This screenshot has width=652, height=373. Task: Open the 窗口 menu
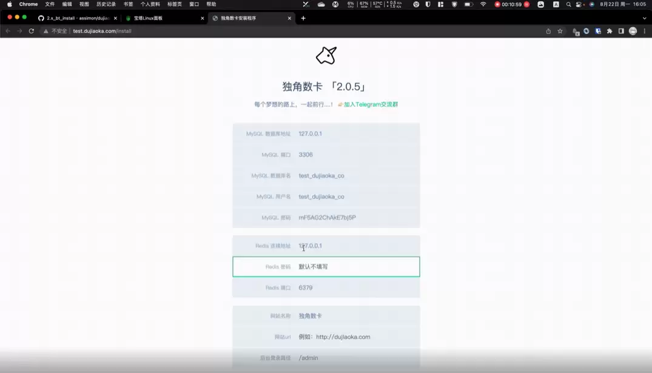coord(194,4)
